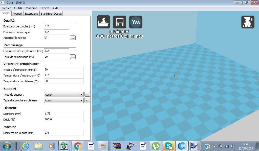
Task: Open uTorrent from the taskbar
Action: tap(156, 146)
